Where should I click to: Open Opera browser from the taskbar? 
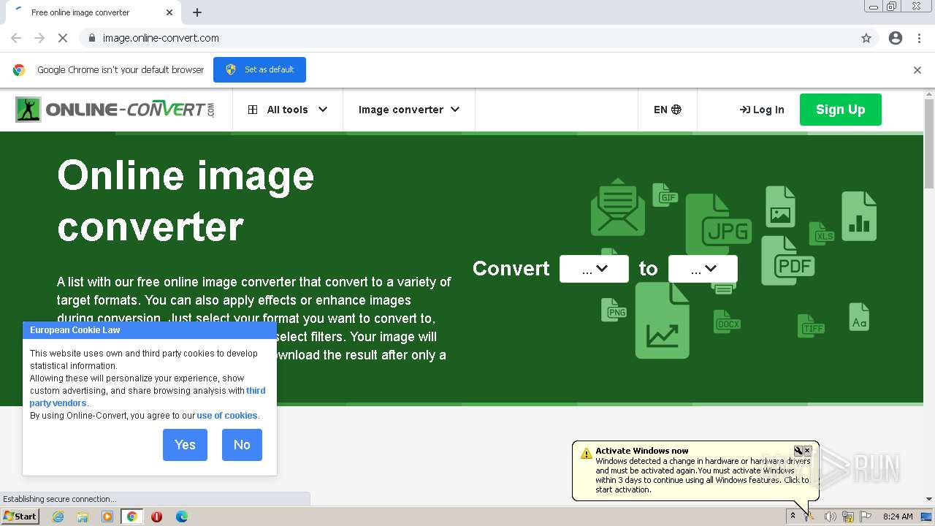click(x=156, y=517)
